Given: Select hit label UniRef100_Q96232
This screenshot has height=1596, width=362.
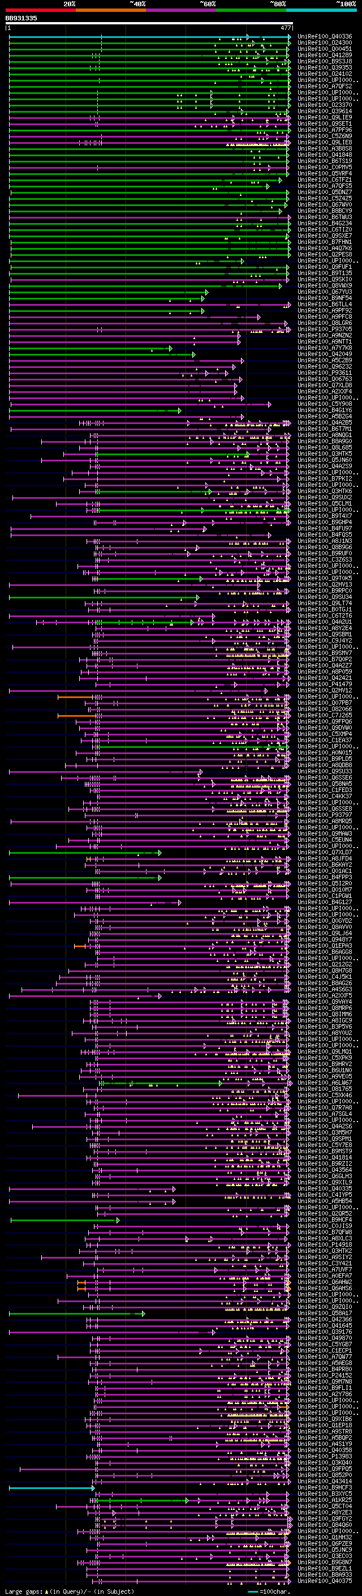Looking at the screenshot, I should (325, 367).
